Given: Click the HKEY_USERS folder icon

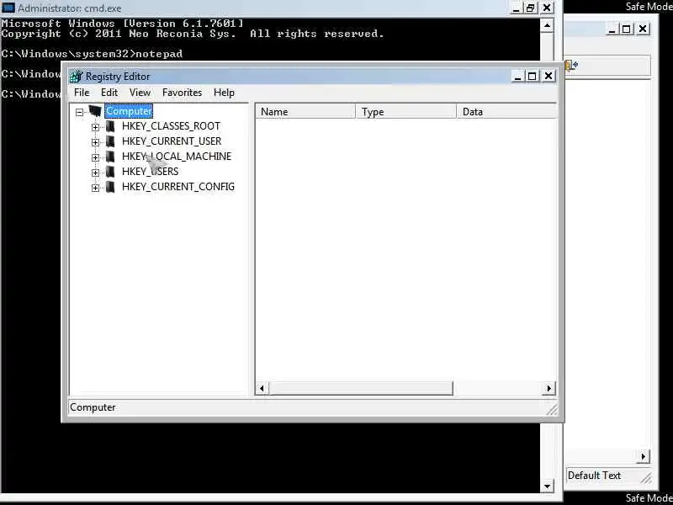Looking at the screenshot, I should (x=110, y=172).
